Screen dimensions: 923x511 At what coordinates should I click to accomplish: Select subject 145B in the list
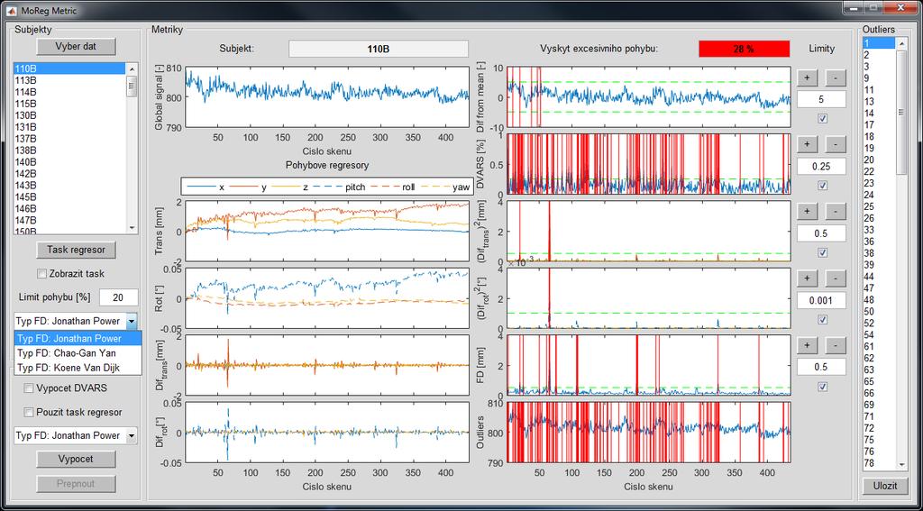tap(70, 197)
